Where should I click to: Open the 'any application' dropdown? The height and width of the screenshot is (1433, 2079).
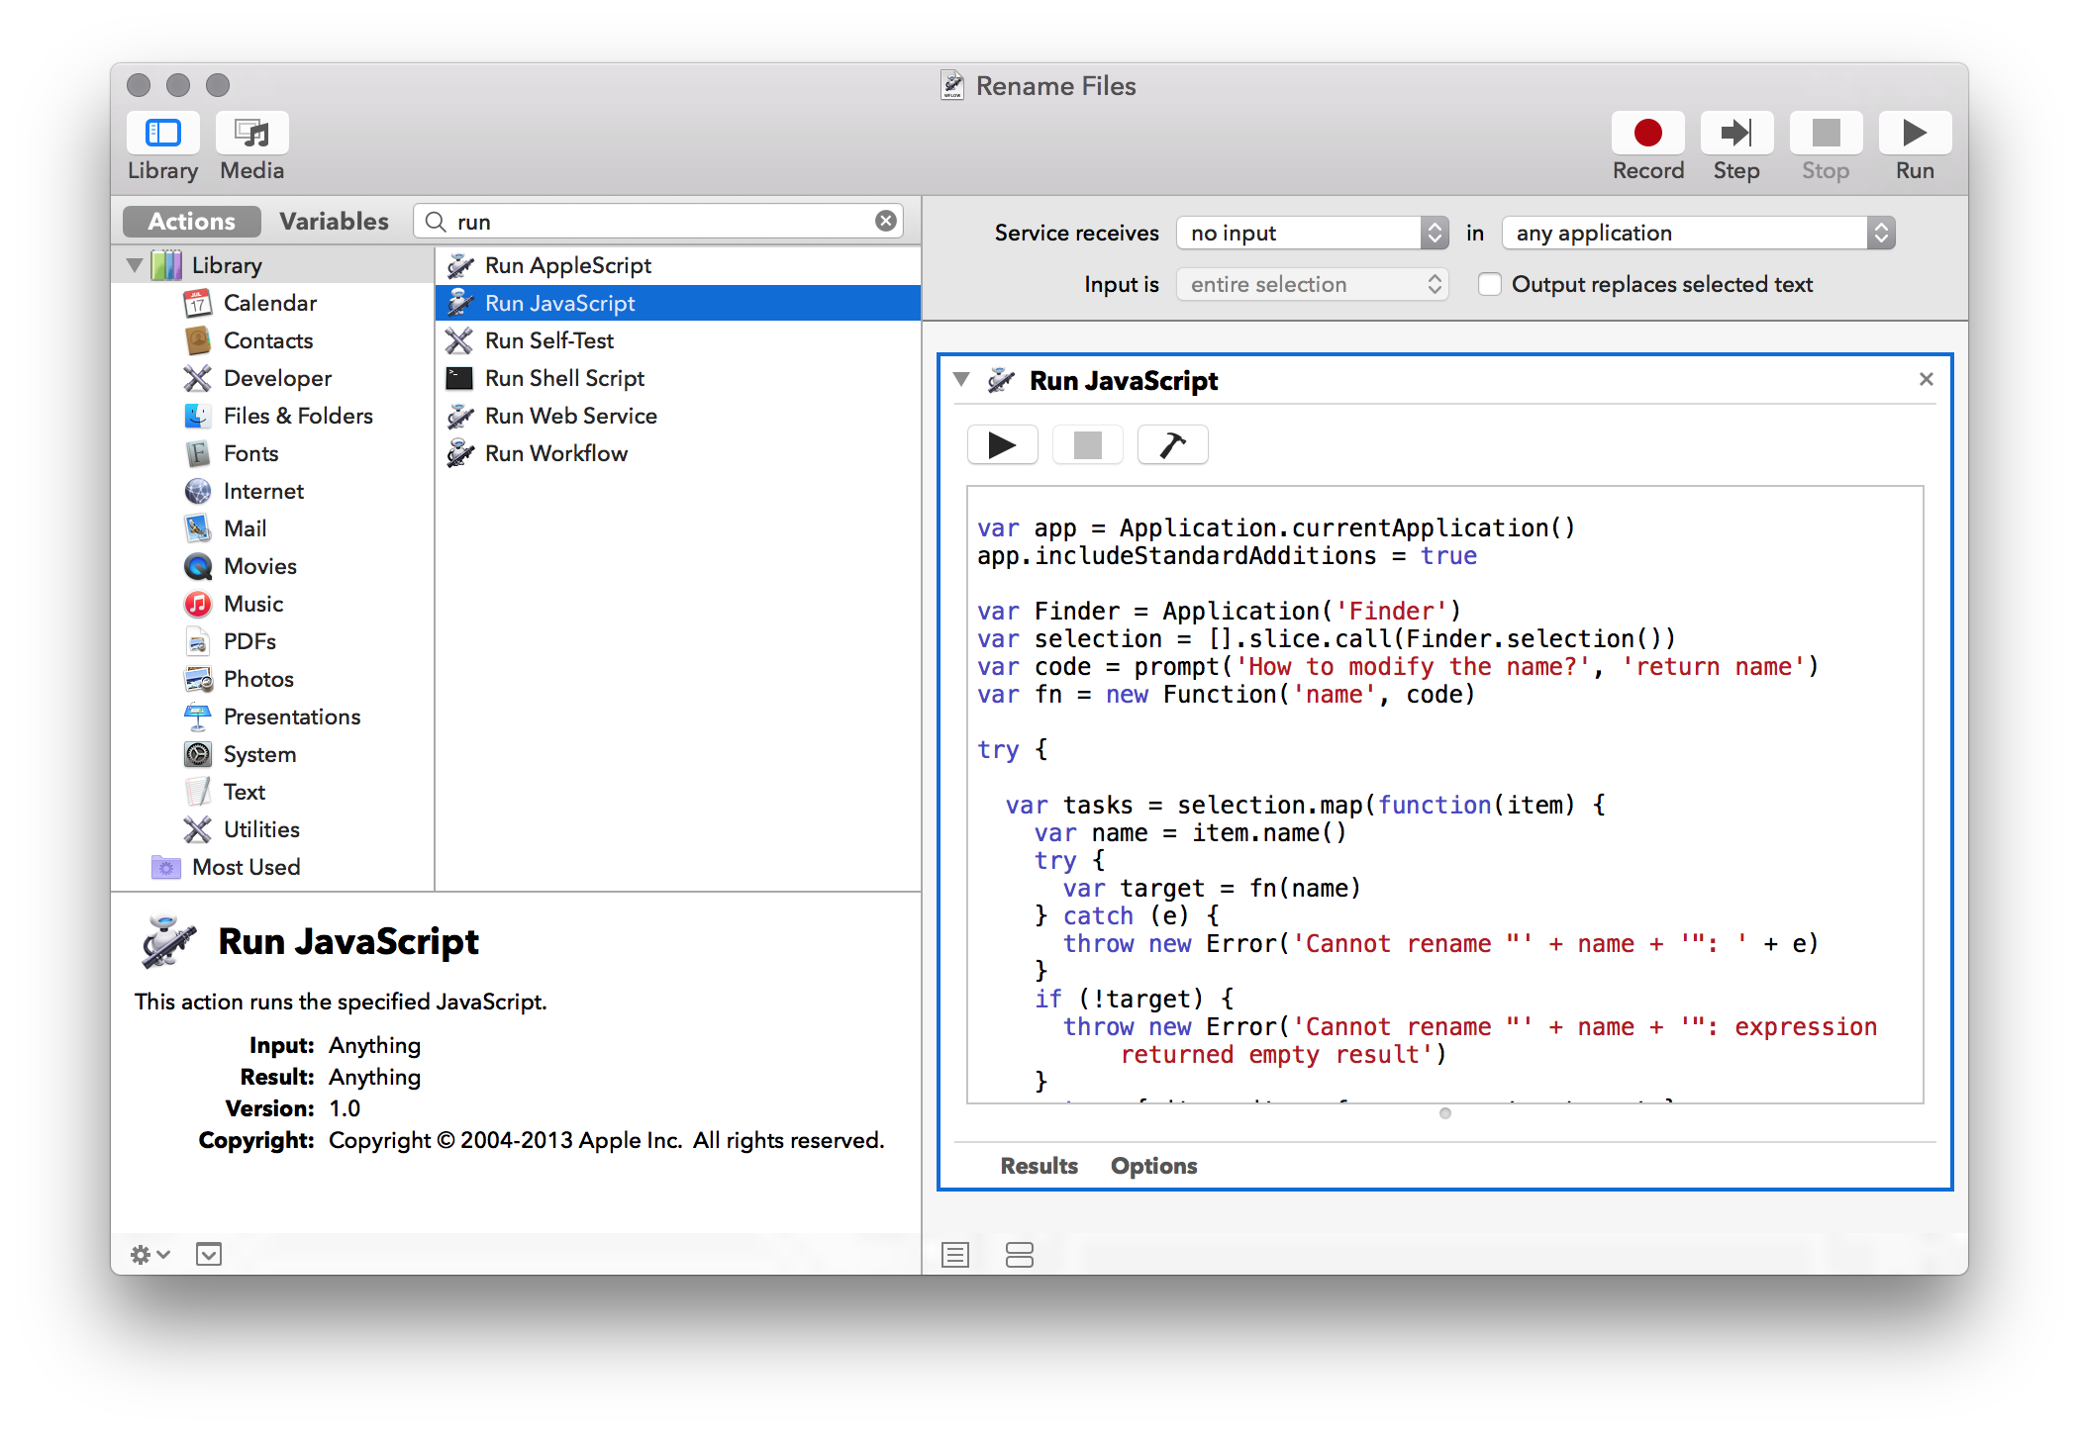click(1697, 234)
